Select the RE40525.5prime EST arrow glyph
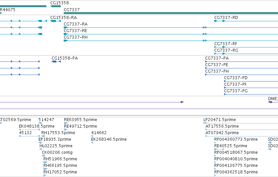 (x=219, y=149)
